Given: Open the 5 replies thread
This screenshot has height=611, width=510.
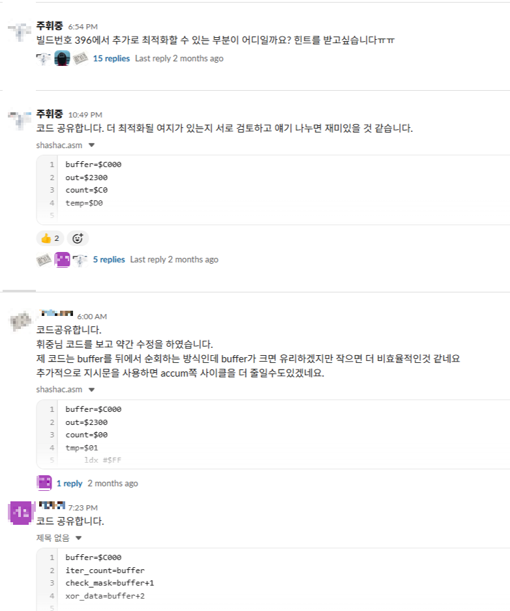Looking at the screenshot, I should [108, 260].
